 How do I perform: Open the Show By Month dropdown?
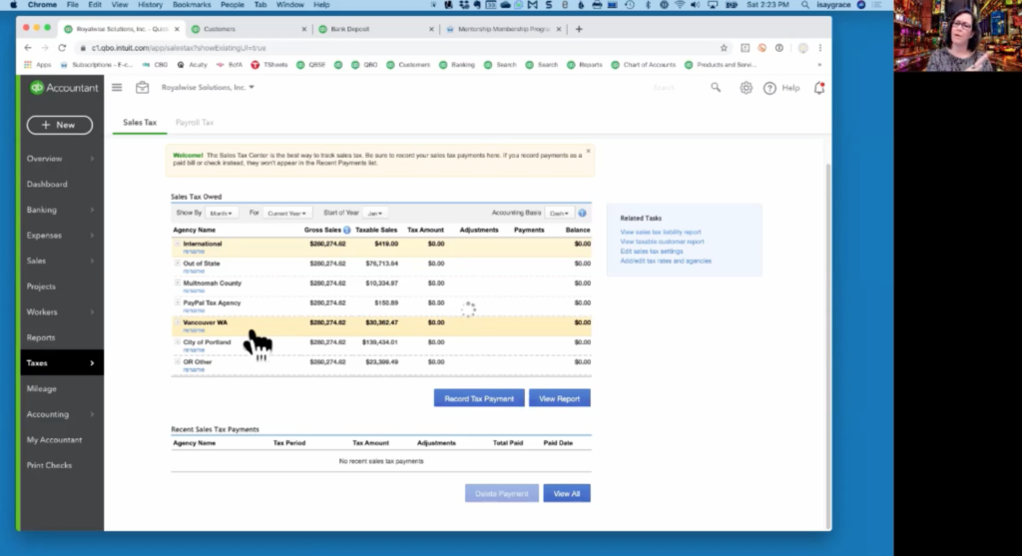tap(222, 213)
